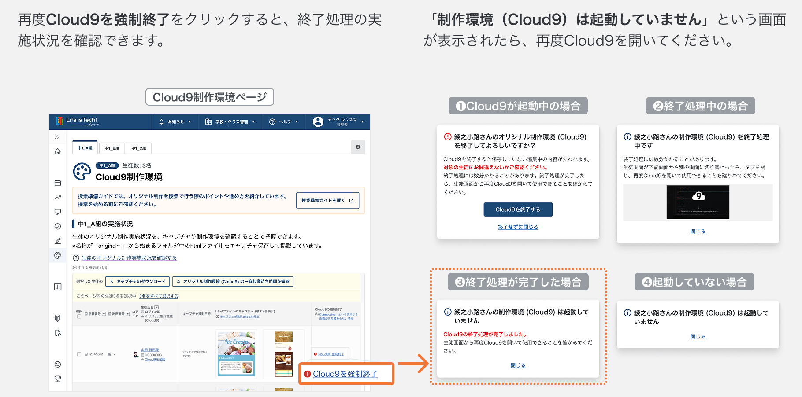Switch to the 中1_C組 tab

[139, 148]
